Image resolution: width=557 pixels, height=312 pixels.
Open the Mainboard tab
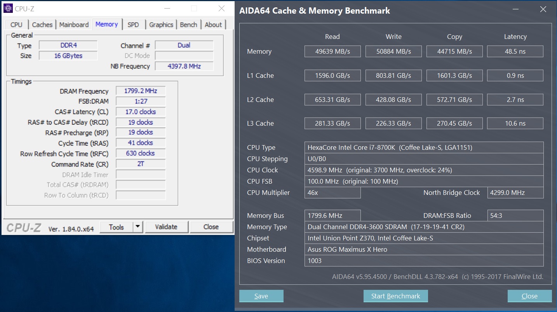[74, 25]
